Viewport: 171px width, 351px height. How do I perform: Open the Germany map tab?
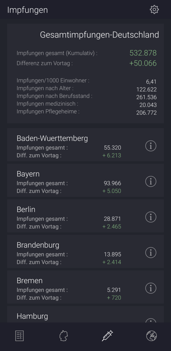click(x=64, y=336)
